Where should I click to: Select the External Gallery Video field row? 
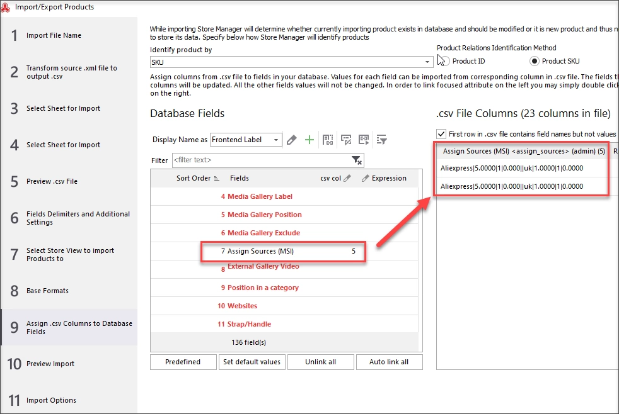[x=284, y=269]
